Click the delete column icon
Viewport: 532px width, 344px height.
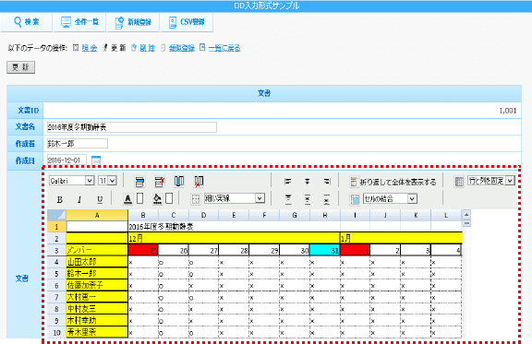(199, 182)
